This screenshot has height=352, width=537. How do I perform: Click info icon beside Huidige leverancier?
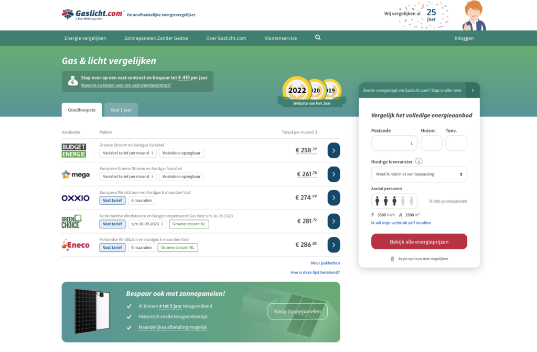(418, 161)
